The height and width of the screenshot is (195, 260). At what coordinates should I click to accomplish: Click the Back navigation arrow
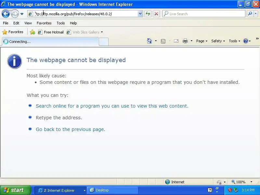[x=6, y=14]
